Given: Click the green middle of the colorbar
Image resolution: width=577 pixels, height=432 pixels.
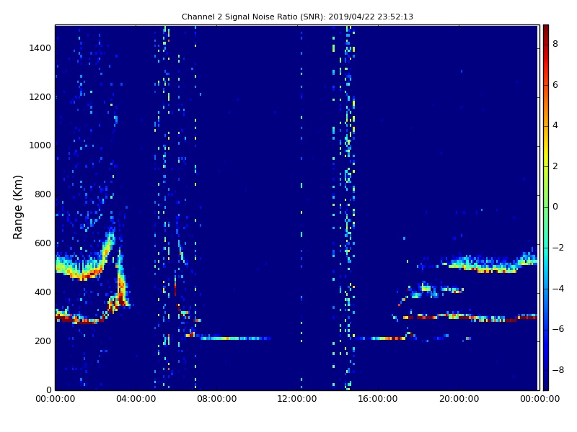Looking at the screenshot, I should [x=546, y=207].
